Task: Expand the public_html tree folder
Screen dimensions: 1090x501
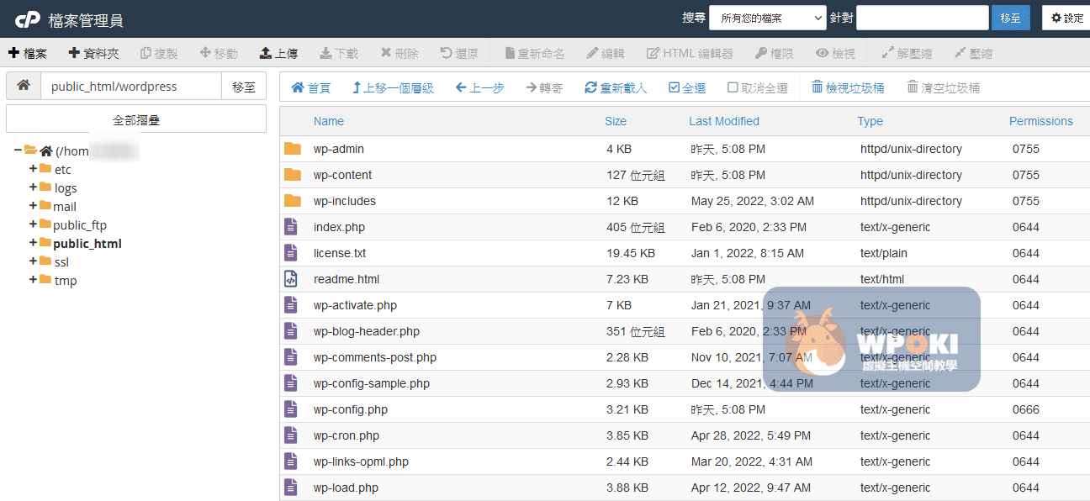Action: pos(34,243)
